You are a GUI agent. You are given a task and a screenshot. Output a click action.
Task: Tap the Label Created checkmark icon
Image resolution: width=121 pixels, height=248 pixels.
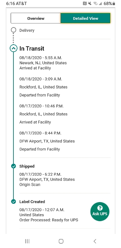tap(13, 201)
